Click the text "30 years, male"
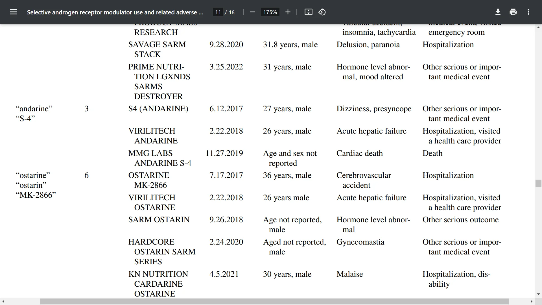Viewport: 542px width, 305px height. click(x=287, y=274)
